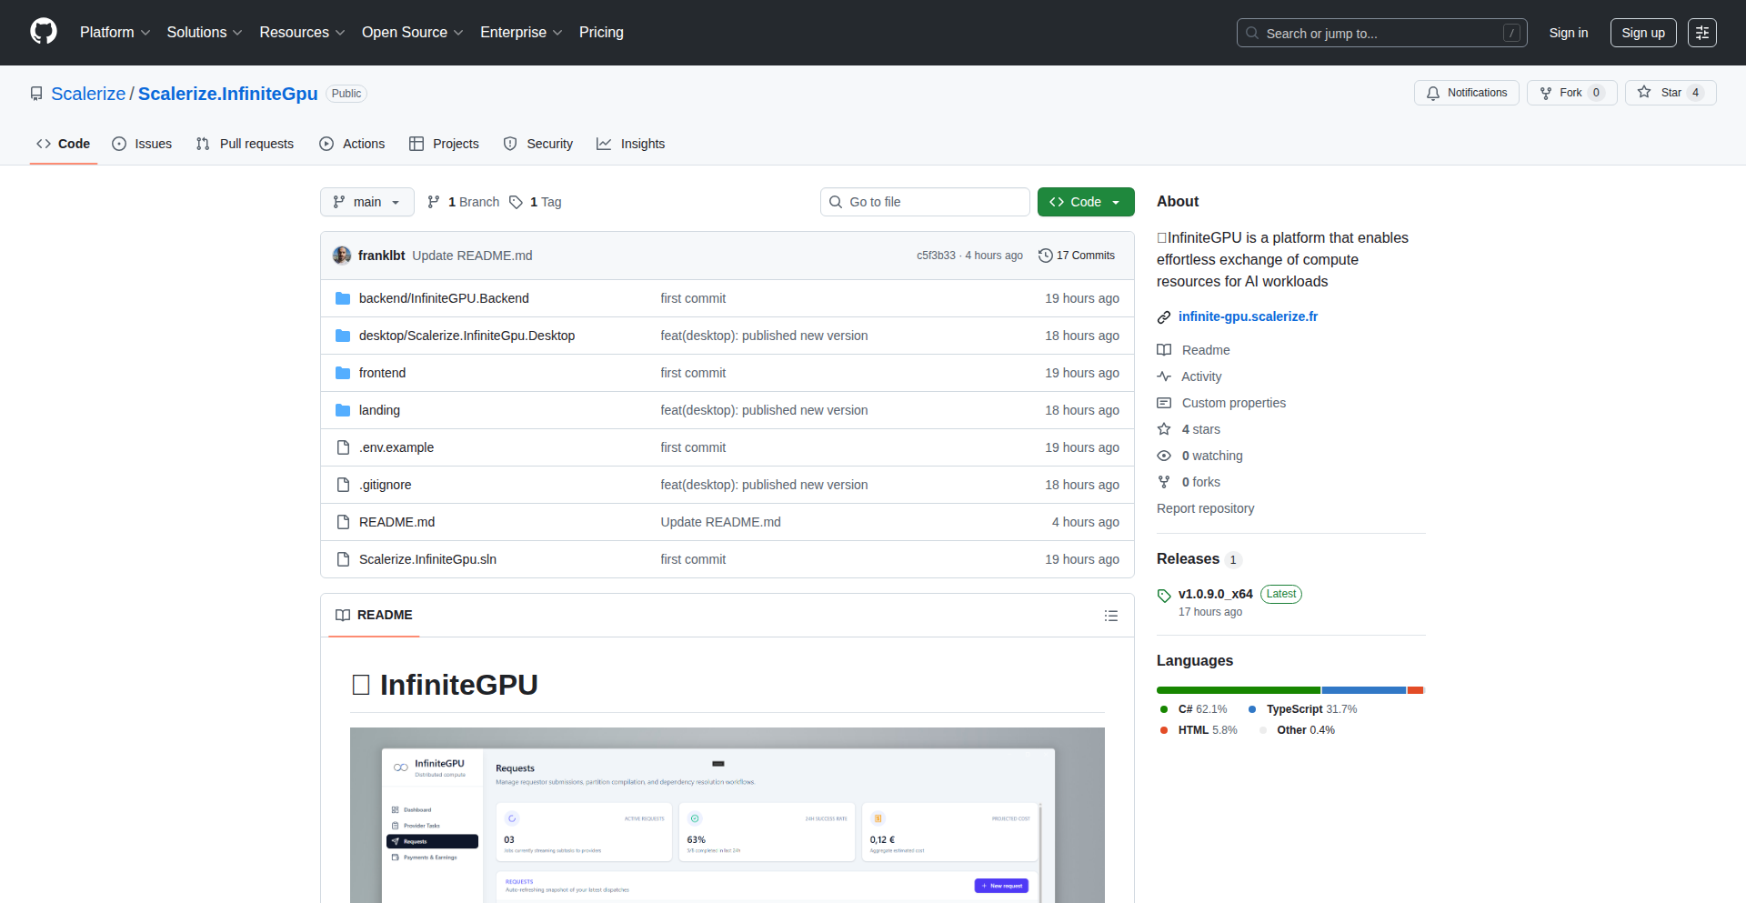
Task: Click the 1 Tag label
Action: pyautogui.click(x=536, y=202)
